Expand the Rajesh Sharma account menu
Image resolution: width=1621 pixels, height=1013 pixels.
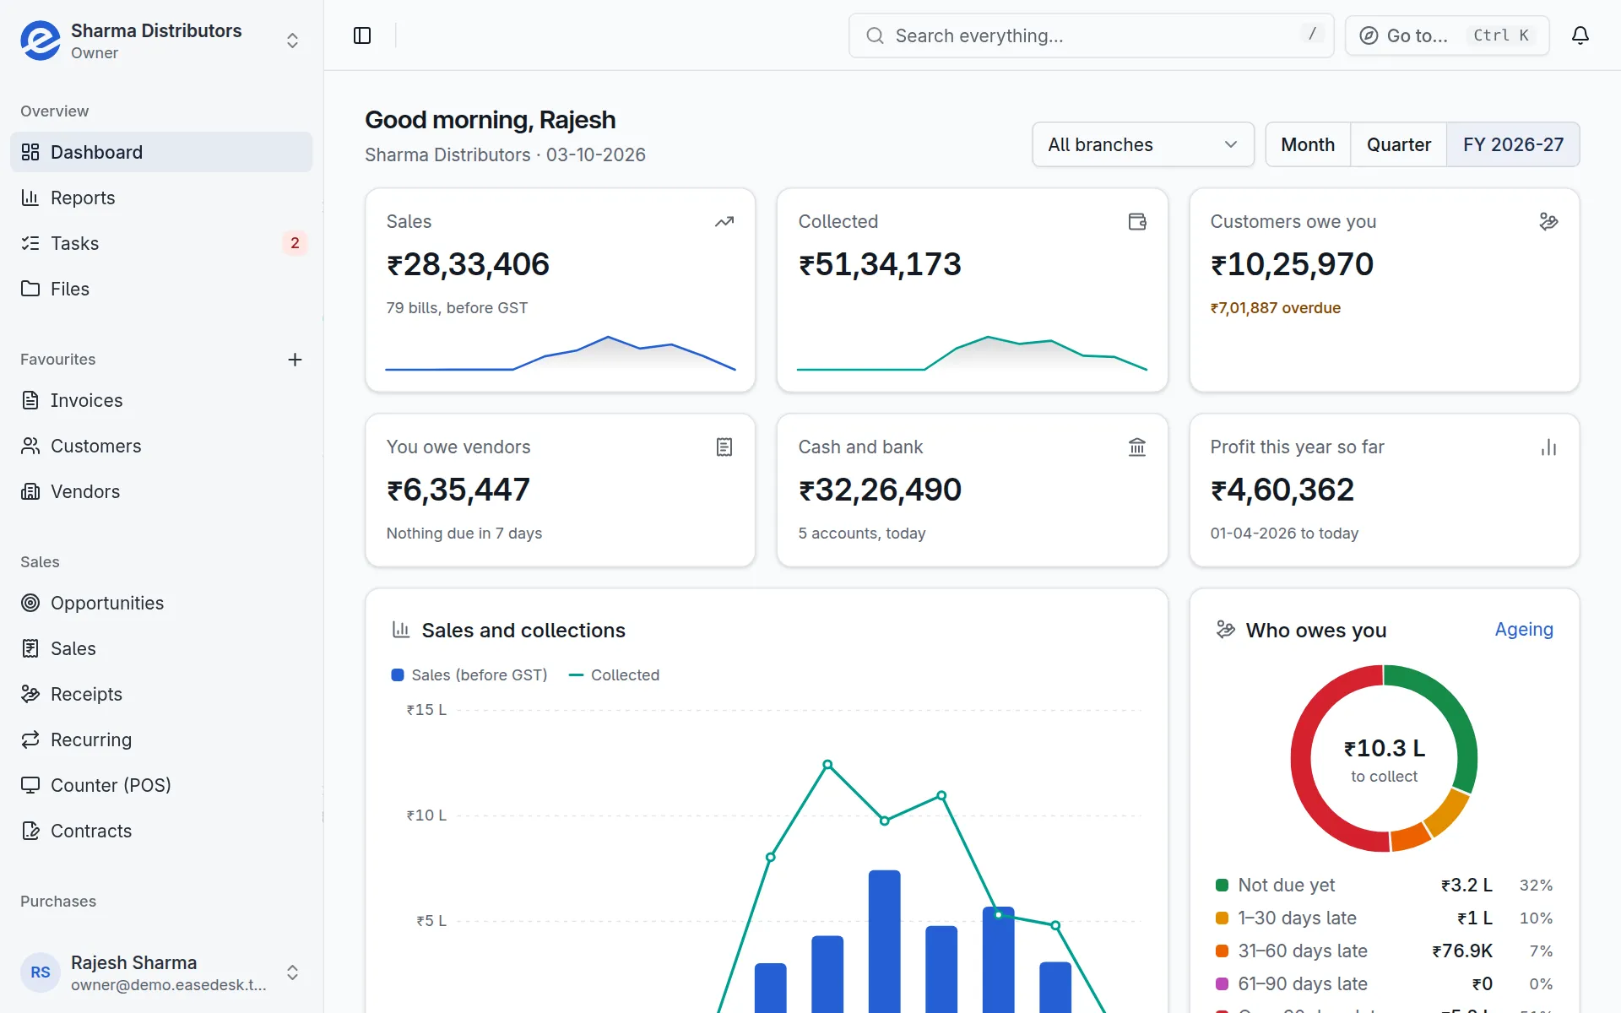tap(292, 972)
